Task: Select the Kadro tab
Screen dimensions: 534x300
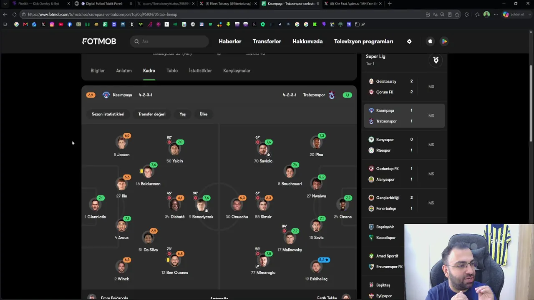Action: [149, 70]
